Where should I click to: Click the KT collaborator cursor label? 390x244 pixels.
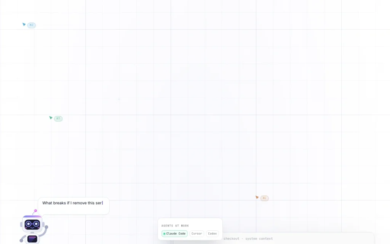58,119
